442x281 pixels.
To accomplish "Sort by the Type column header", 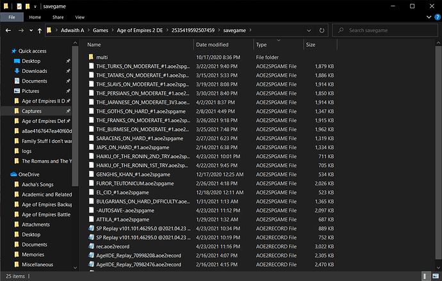I will 261,45.
